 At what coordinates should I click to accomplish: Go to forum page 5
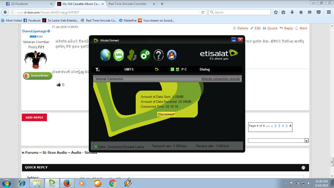(x=286, y=126)
